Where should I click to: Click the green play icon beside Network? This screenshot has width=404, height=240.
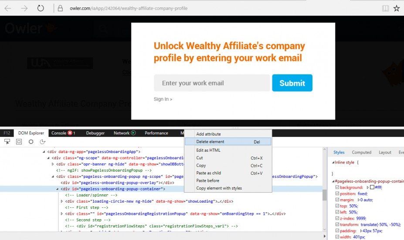tap(133, 133)
